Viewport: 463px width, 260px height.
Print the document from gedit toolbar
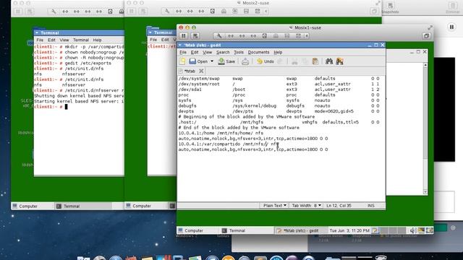pos(245,61)
